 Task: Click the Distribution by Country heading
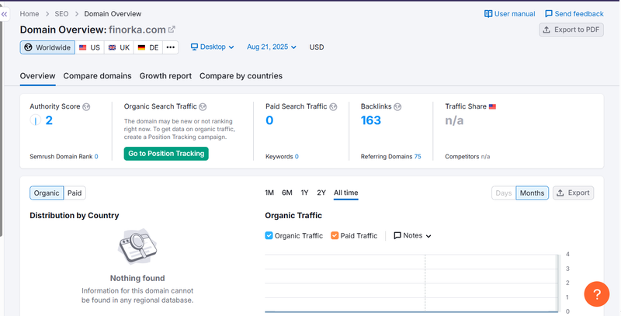click(x=75, y=215)
